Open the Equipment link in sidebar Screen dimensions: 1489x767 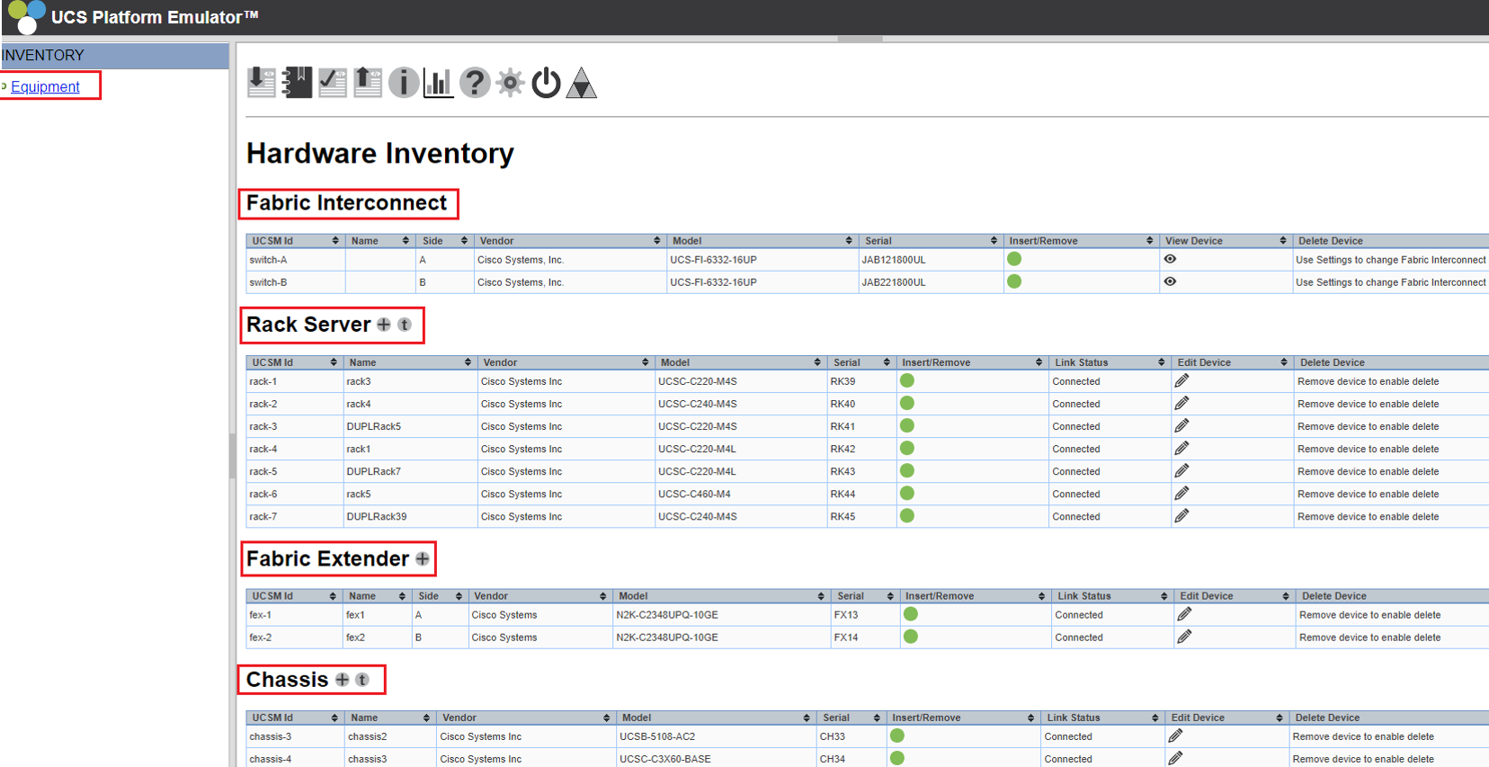point(45,86)
